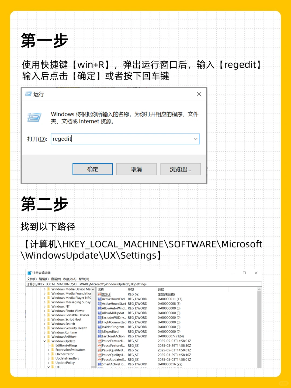
Task: Click the 确定 button in the Run dialog
Action: click(92, 169)
